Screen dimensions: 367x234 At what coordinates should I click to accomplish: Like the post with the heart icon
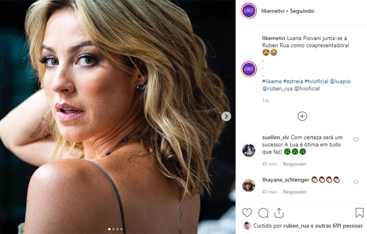click(247, 213)
